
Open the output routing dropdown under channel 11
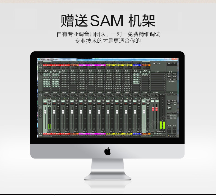pyautogui.click(x=137, y=136)
